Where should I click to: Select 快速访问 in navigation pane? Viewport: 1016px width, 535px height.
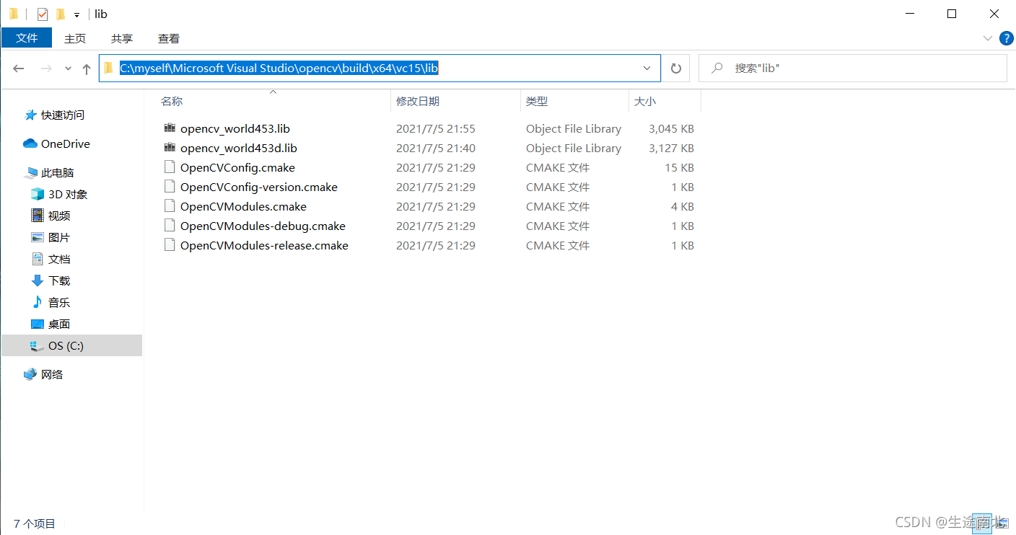click(62, 115)
